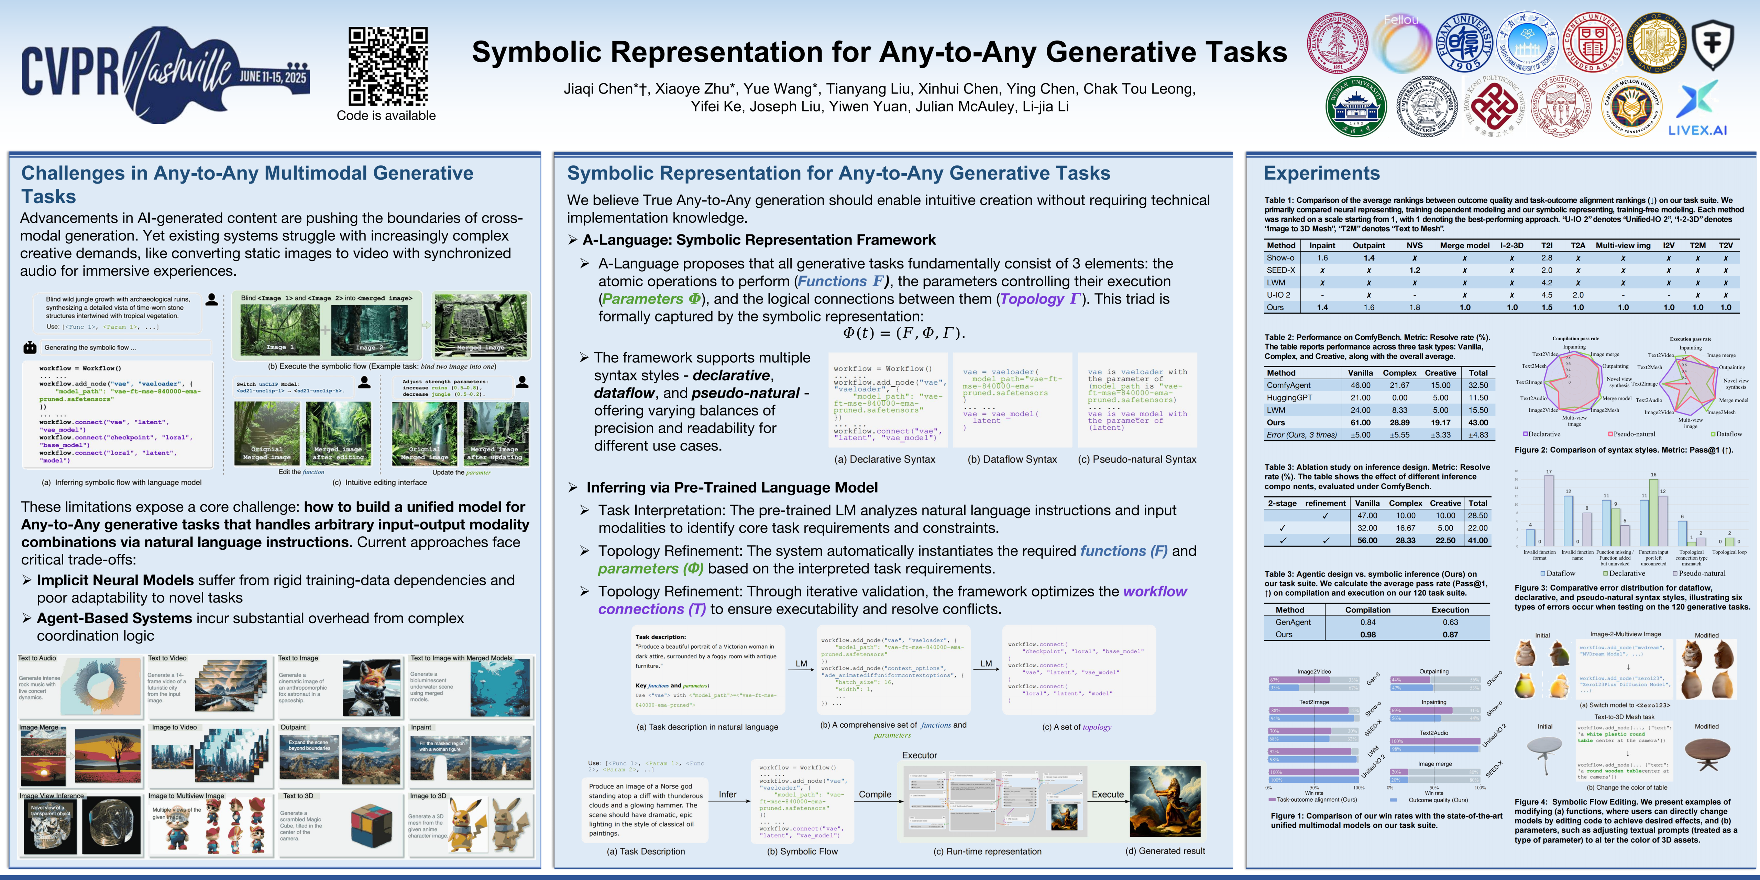Image resolution: width=1760 pixels, height=880 pixels.
Task: Click the Carnegie Mellon University seal
Action: point(1631,107)
